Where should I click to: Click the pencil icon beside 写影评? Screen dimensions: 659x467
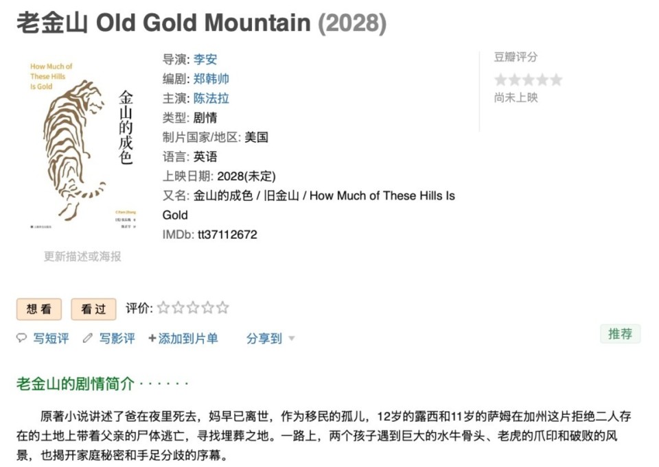(x=87, y=338)
